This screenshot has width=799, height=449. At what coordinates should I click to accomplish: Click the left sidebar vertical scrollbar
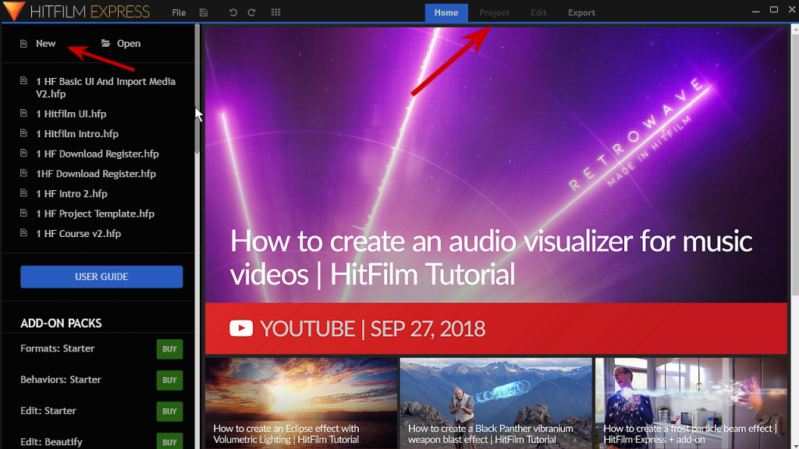pos(197,89)
